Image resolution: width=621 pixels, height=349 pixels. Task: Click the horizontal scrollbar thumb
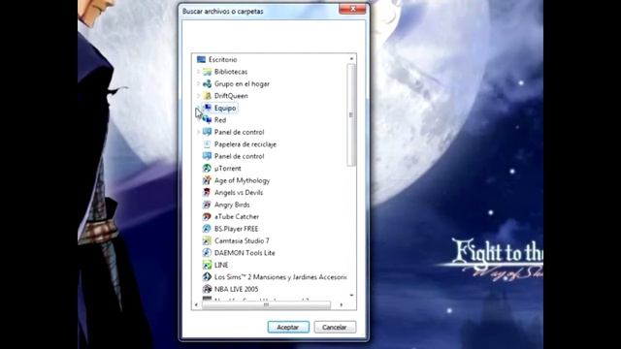[266, 304]
